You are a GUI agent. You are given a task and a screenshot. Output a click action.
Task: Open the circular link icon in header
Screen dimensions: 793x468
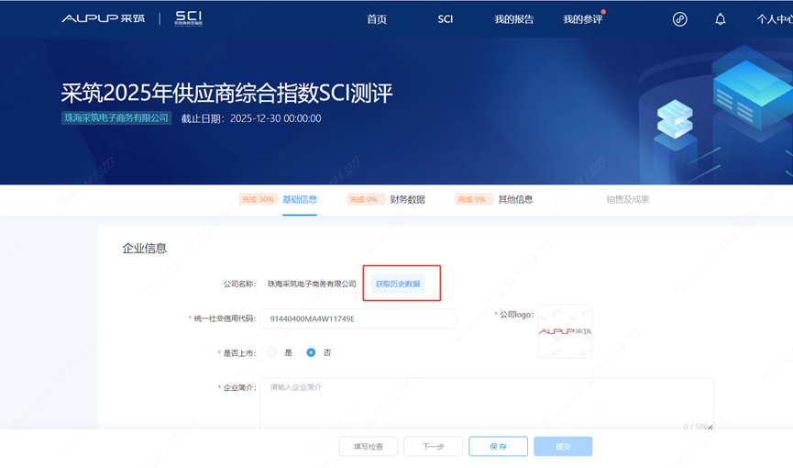[679, 19]
